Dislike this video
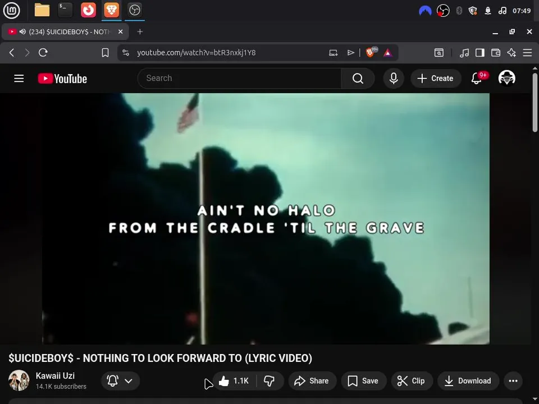539x404 pixels. (x=270, y=380)
